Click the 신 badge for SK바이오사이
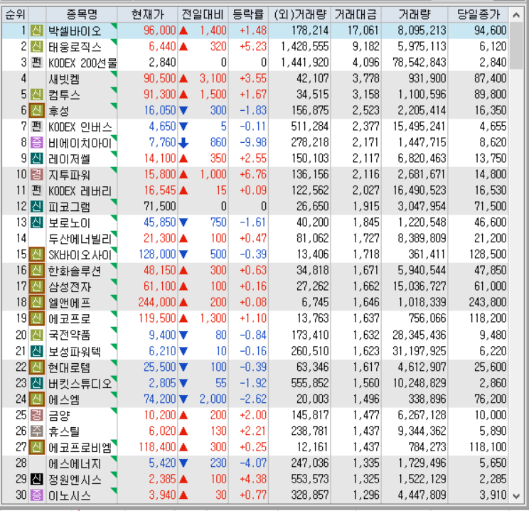The height and width of the screenshot is (511, 529). point(37,254)
